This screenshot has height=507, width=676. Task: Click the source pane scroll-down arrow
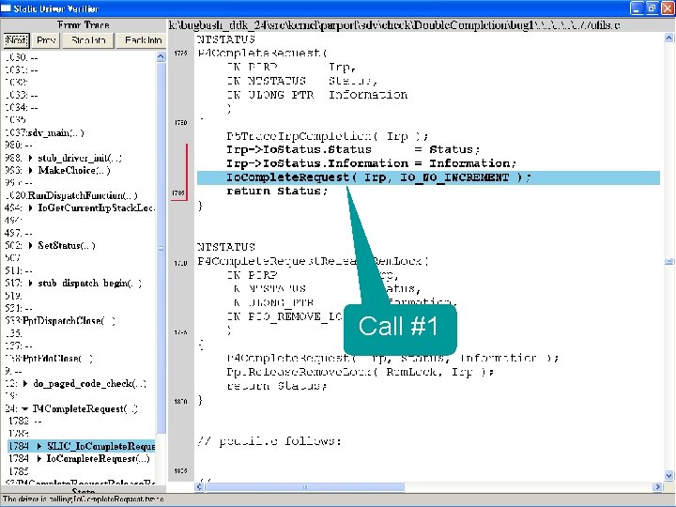point(668,476)
